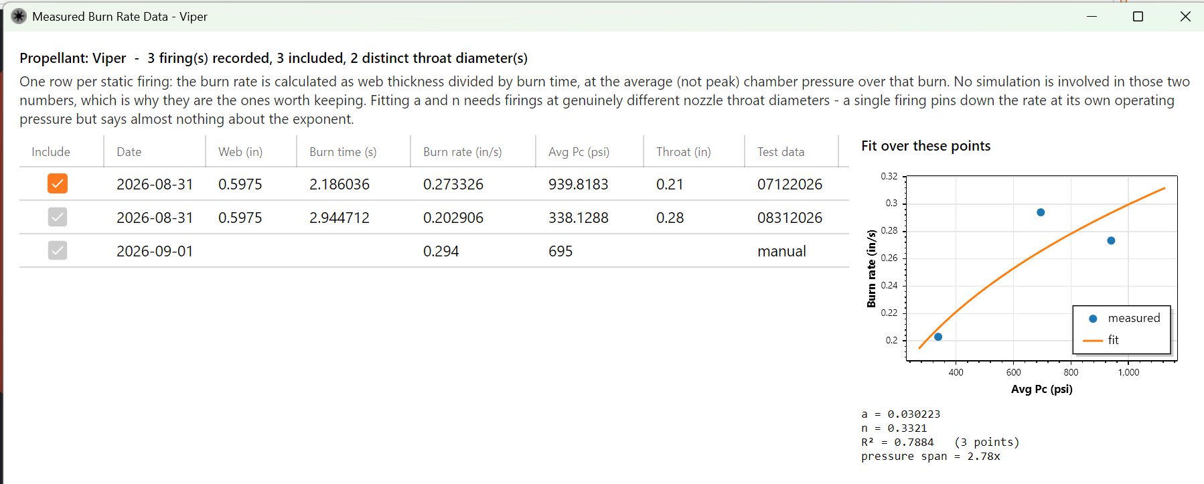Select the throat cell 0.28
This screenshot has width=1204, height=484.
point(670,218)
